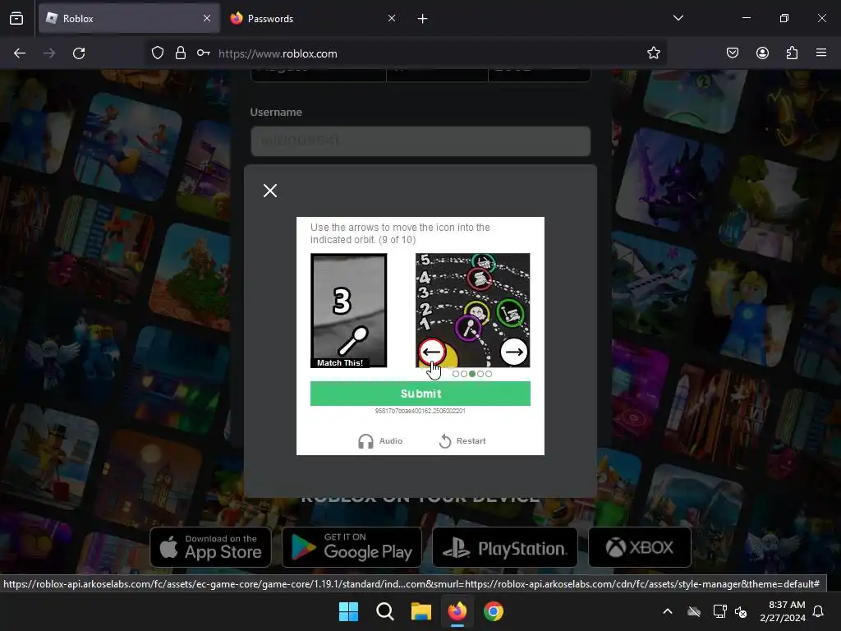Open Firefox account menu
Image resolution: width=841 pixels, height=631 pixels.
(x=762, y=53)
